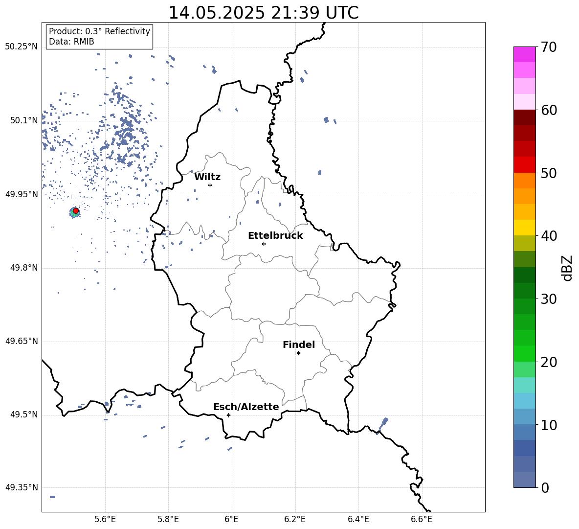Click the Findel city label

299,345
